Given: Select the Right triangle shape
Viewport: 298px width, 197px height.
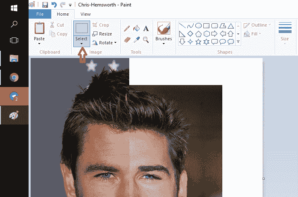Looking at the screenshot, I should [x=182, y=34].
